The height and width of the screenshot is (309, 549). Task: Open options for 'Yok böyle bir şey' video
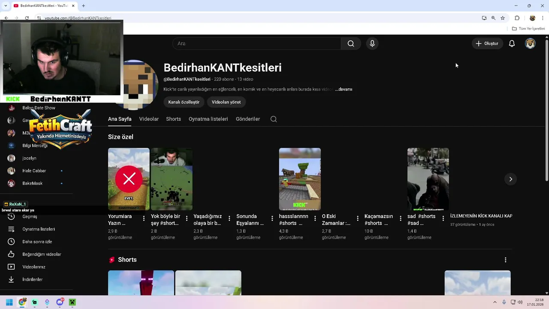pyautogui.click(x=187, y=218)
